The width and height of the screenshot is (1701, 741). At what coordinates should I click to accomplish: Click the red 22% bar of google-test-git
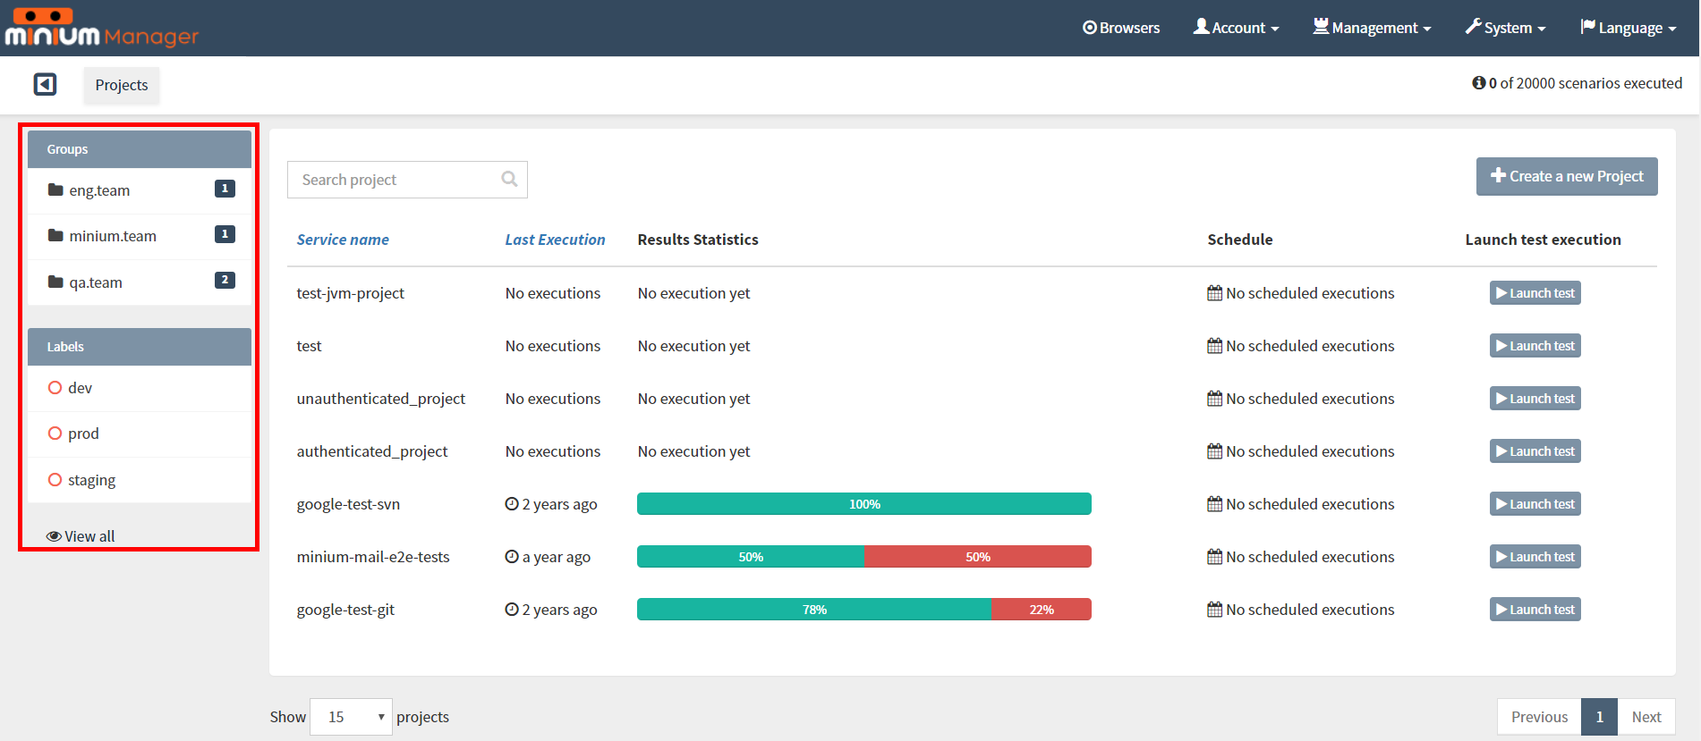(x=1042, y=610)
